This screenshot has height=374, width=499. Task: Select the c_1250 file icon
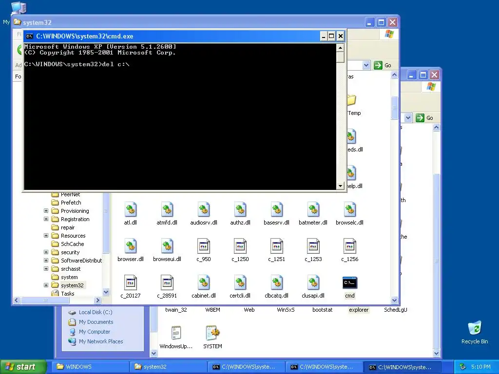pos(240,246)
